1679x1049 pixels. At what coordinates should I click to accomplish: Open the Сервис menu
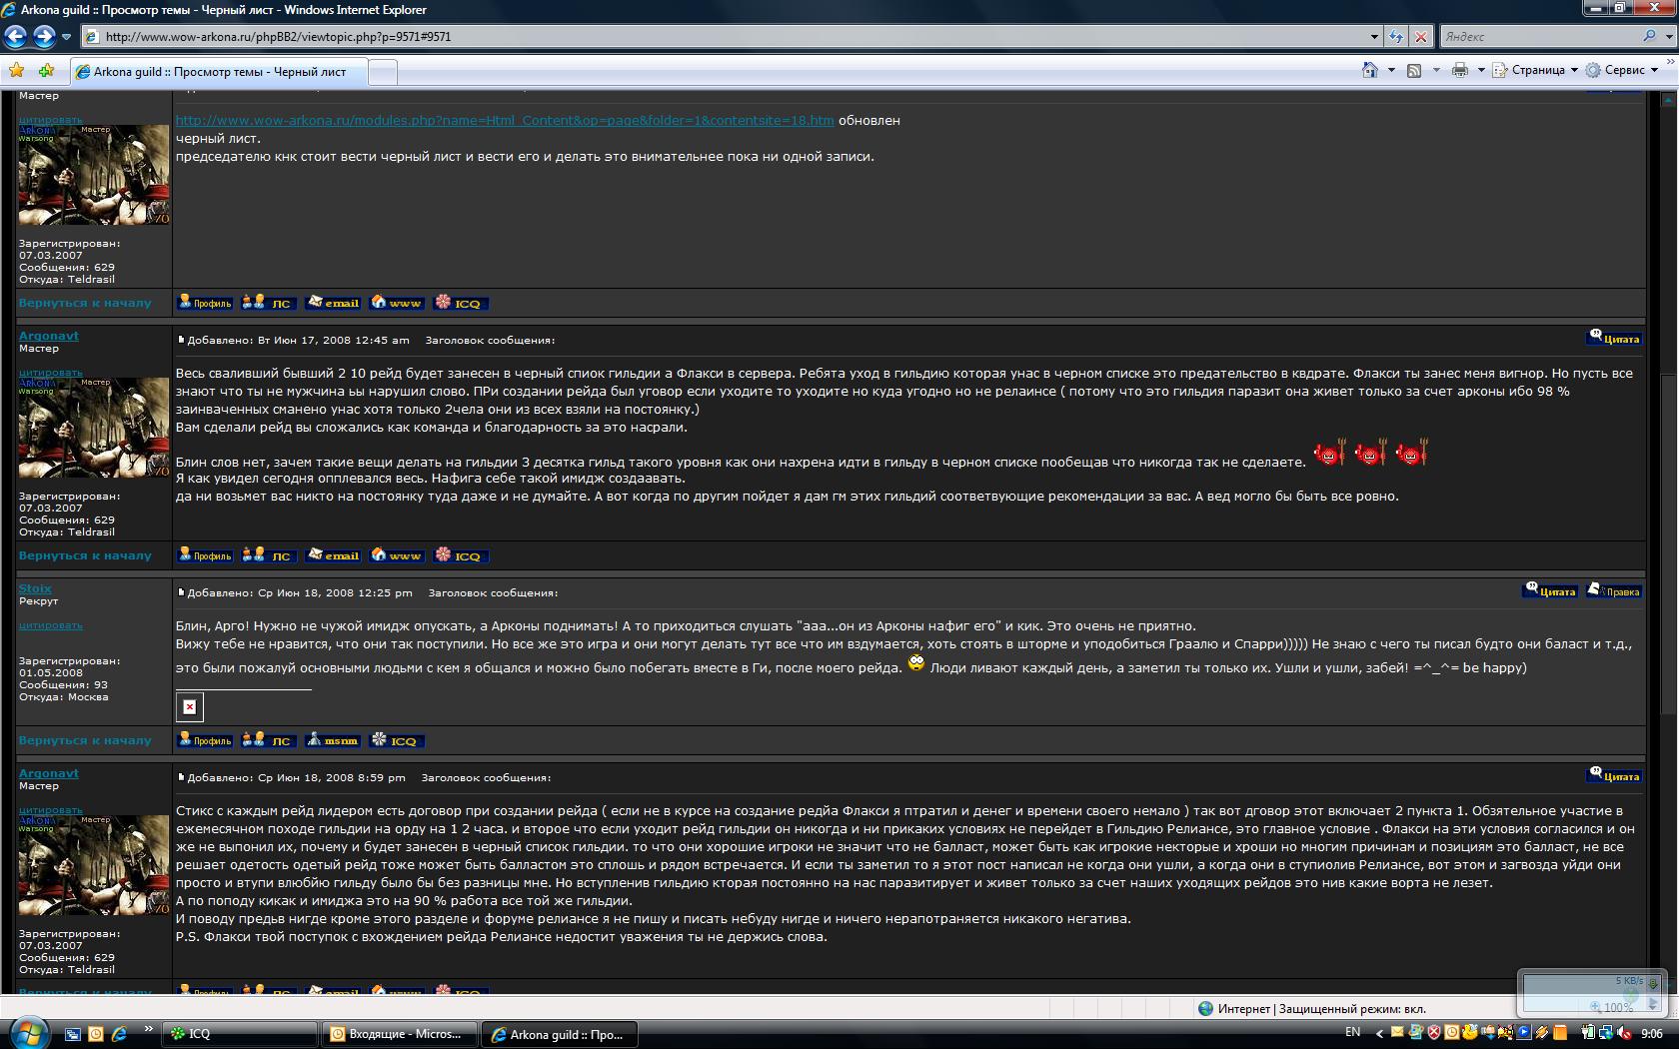click(x=1622, y=70)
